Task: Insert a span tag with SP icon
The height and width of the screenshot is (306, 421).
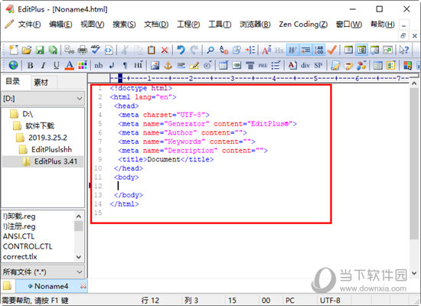Action: 318,65
